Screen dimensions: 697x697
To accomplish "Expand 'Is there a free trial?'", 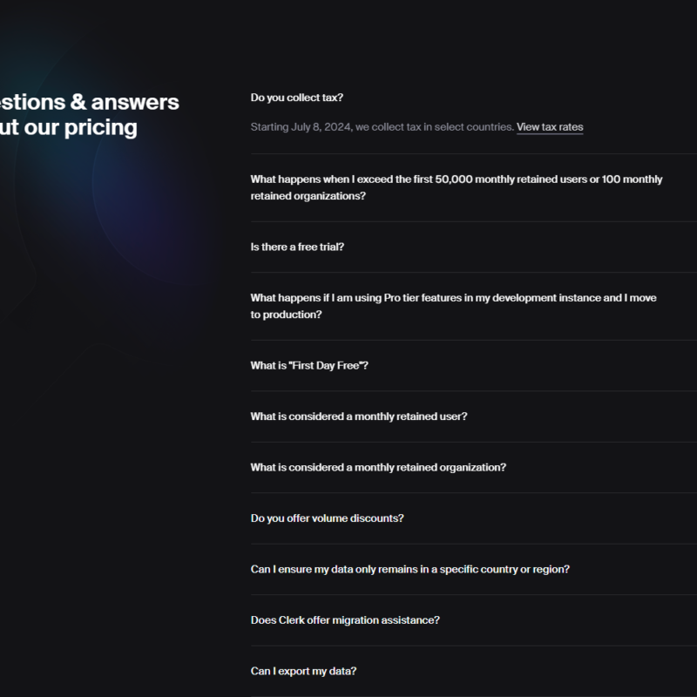I will [x=297, y=247].
